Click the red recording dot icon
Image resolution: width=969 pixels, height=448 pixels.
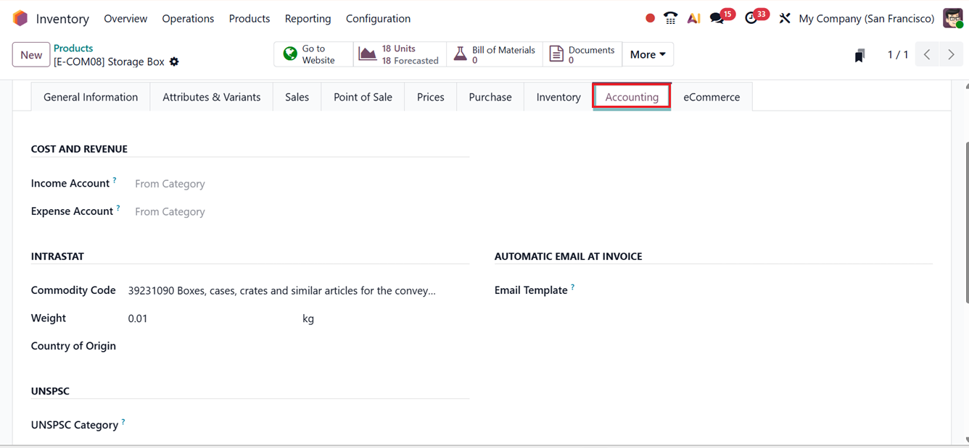649,17
